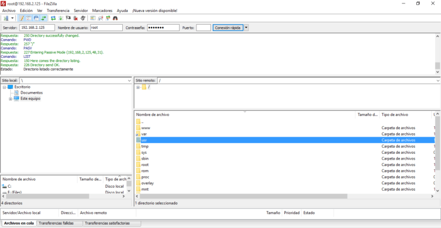Select the proc remote folder
This screenshot has width=441, height=228.
(x=285, y=177)
